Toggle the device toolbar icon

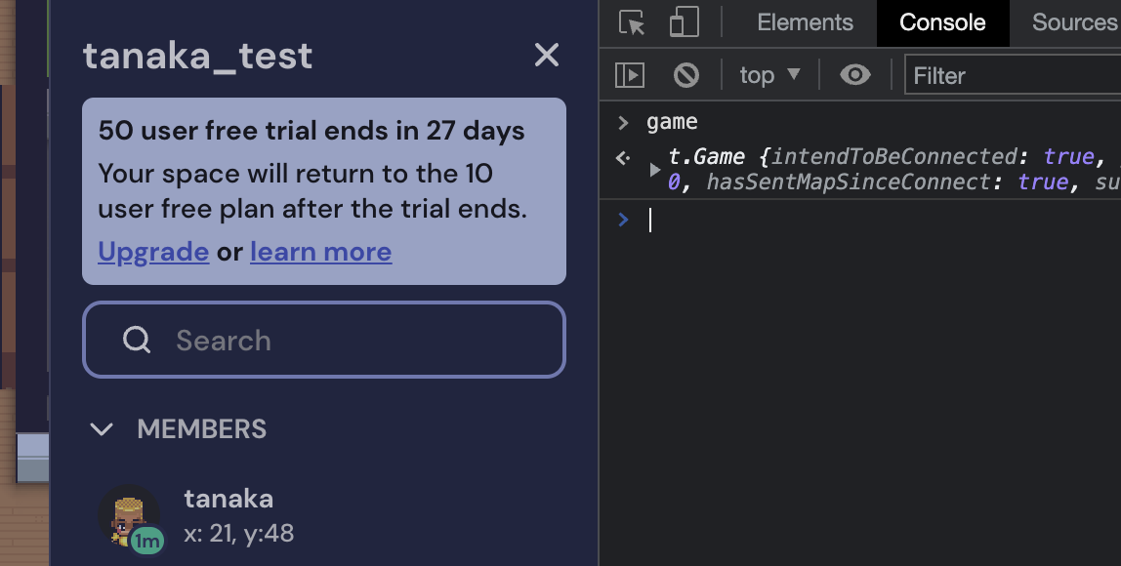pos(684,22)
